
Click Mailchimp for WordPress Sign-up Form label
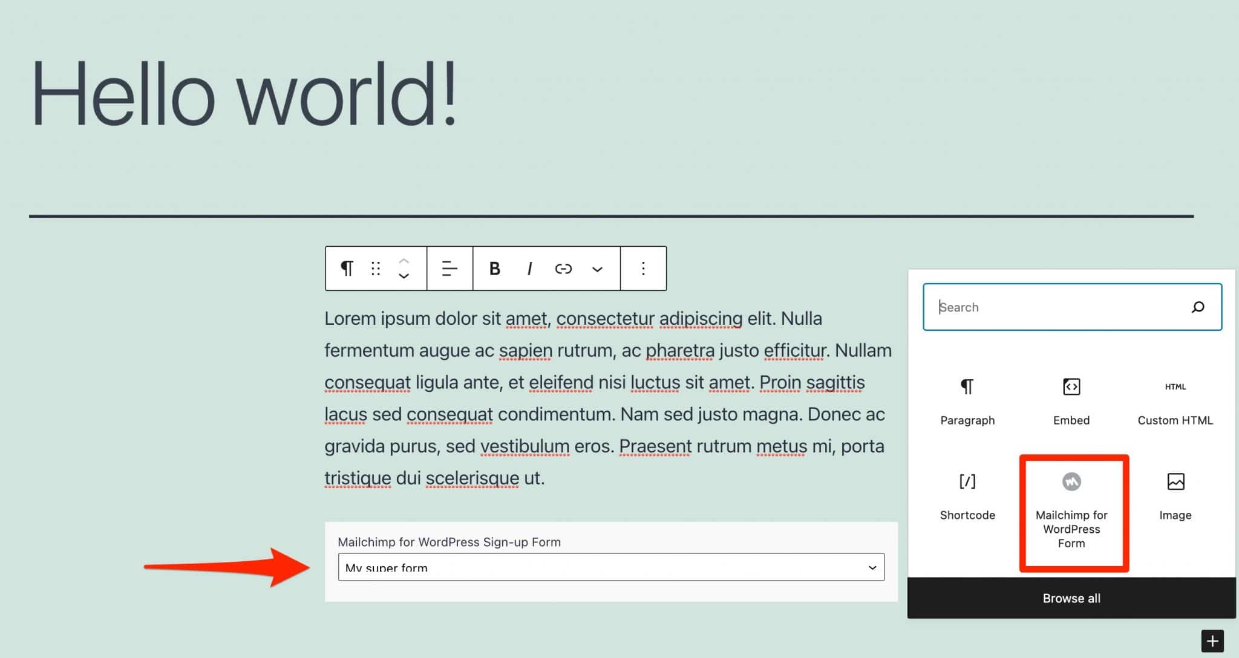(449, 542)
